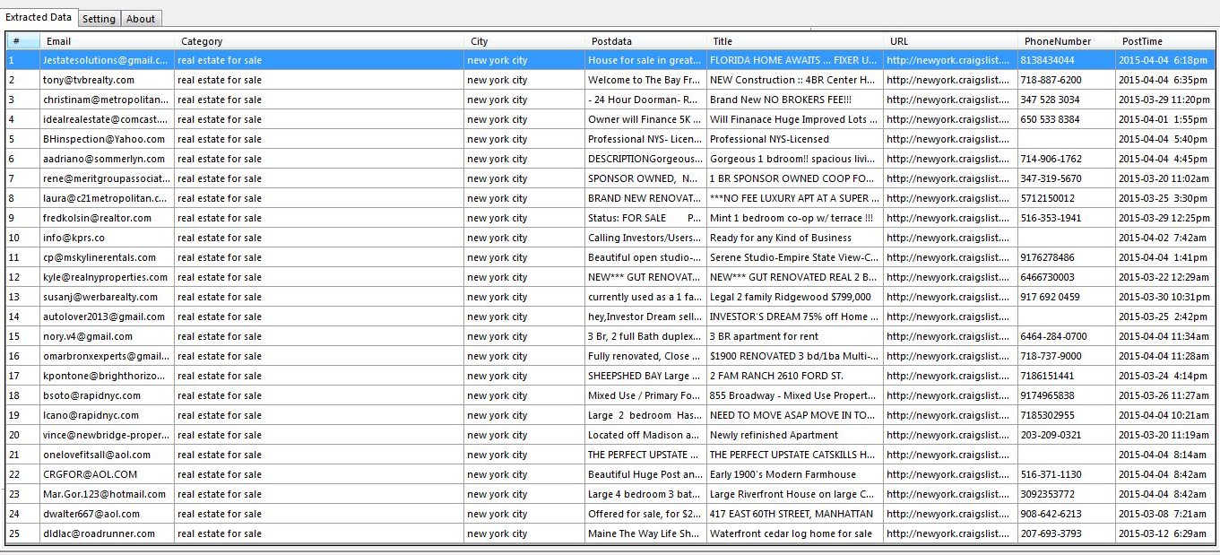Click the Postdata column header

point(645,41)
